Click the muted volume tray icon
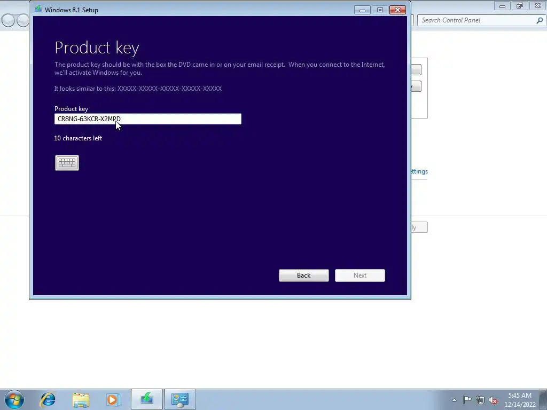The height and width of the screenshot is (410, 547). 493,400
